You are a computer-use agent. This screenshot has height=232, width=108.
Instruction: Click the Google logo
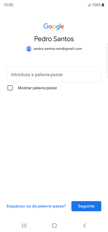54,27
